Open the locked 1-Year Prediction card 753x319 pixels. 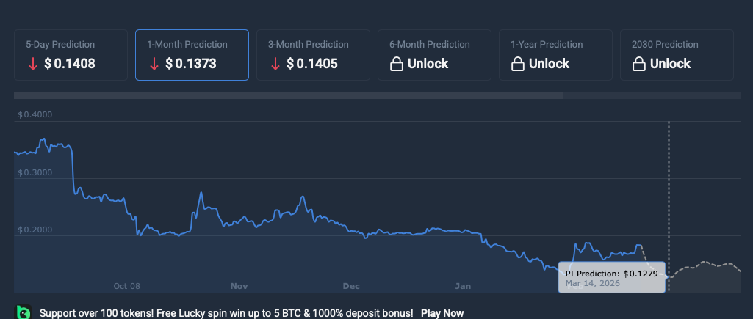555,55
